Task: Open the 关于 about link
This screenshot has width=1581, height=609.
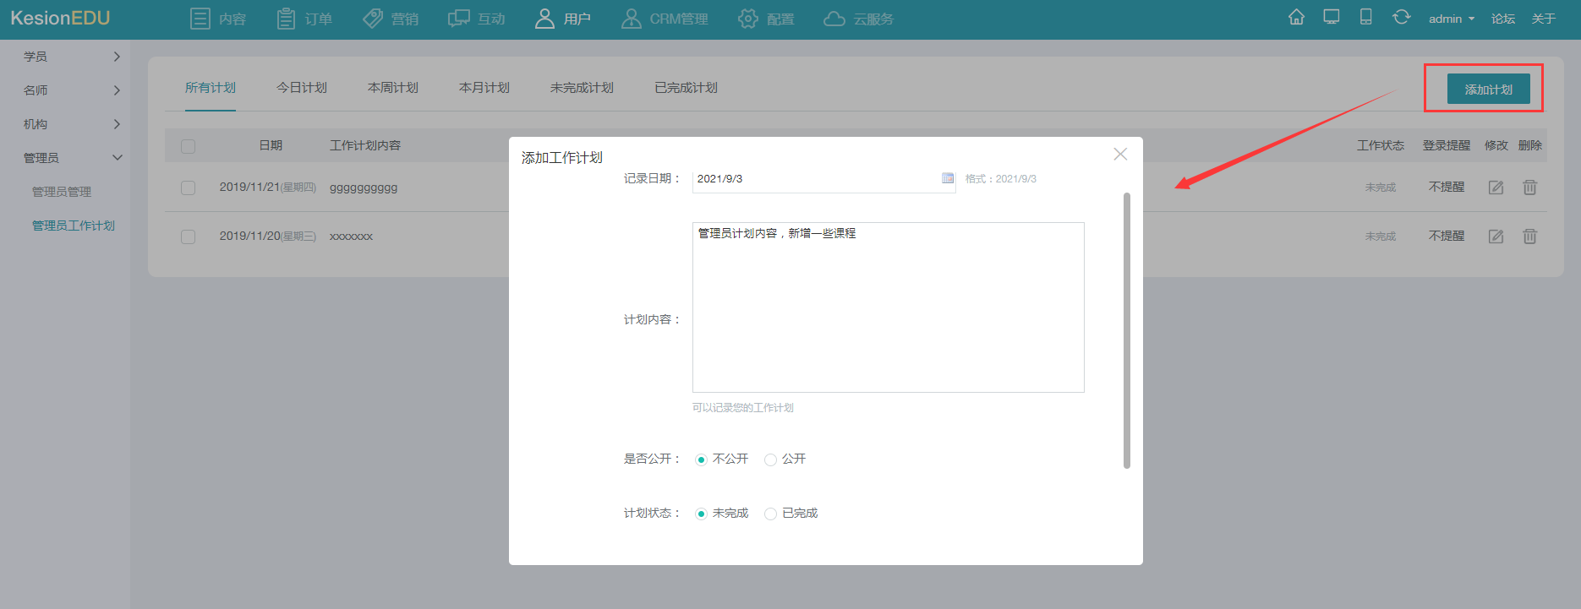Action: coord(1544,19)
